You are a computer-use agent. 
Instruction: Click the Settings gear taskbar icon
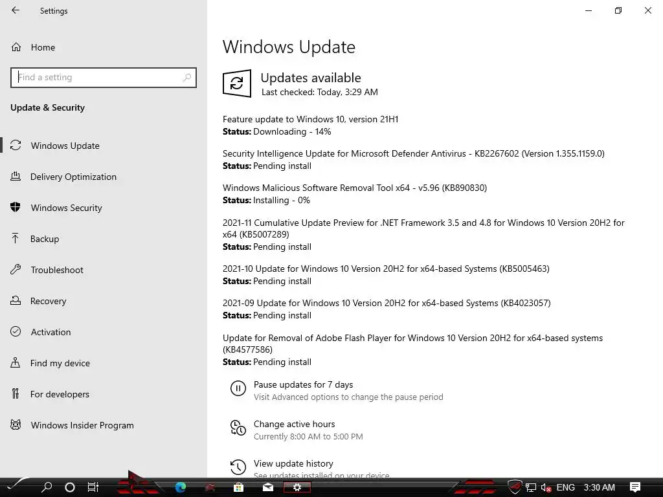(x=297, y=487)
